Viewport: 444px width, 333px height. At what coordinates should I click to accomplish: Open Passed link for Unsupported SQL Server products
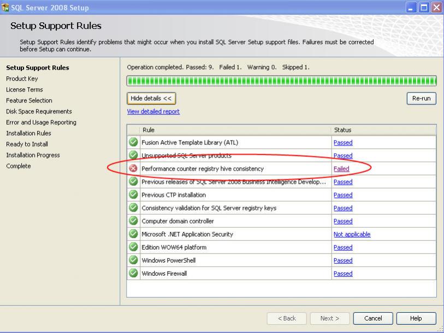click(343, 155)
